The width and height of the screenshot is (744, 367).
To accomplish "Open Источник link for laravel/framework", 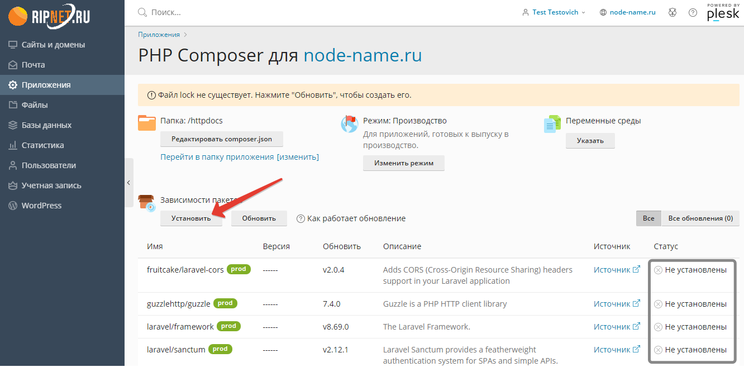I will point(612,326).
